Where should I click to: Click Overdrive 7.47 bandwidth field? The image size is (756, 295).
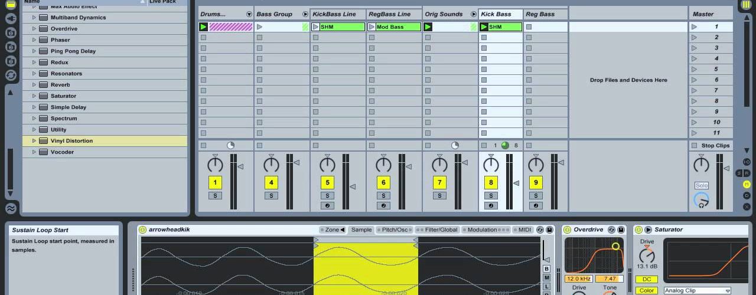610,278
